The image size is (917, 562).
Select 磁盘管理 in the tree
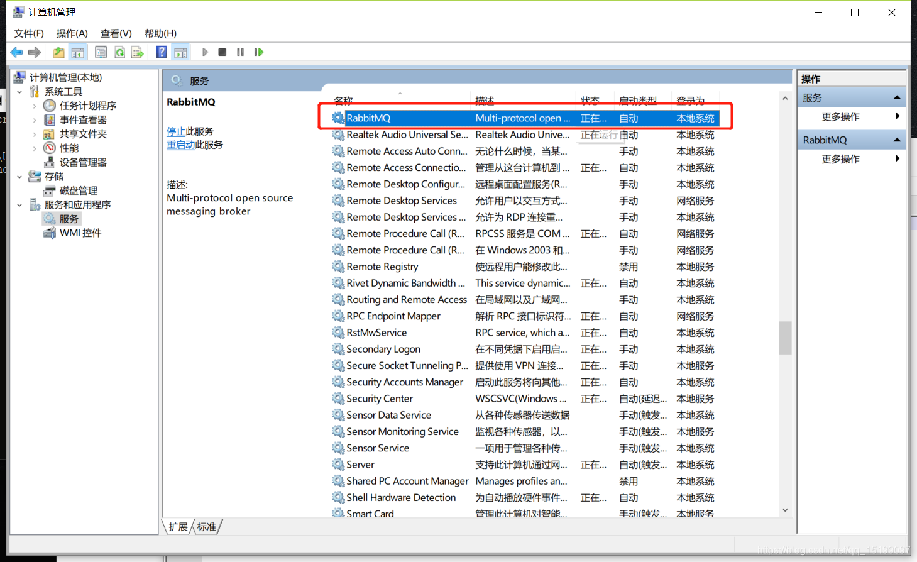[78, 190]
